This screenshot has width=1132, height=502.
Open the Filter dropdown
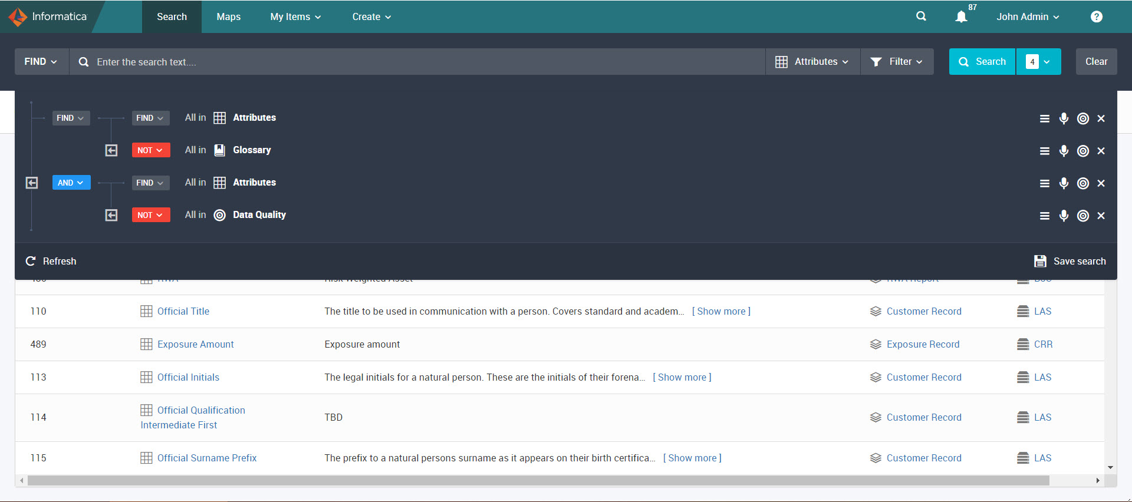pyautogui.click(x=897, y=61)
